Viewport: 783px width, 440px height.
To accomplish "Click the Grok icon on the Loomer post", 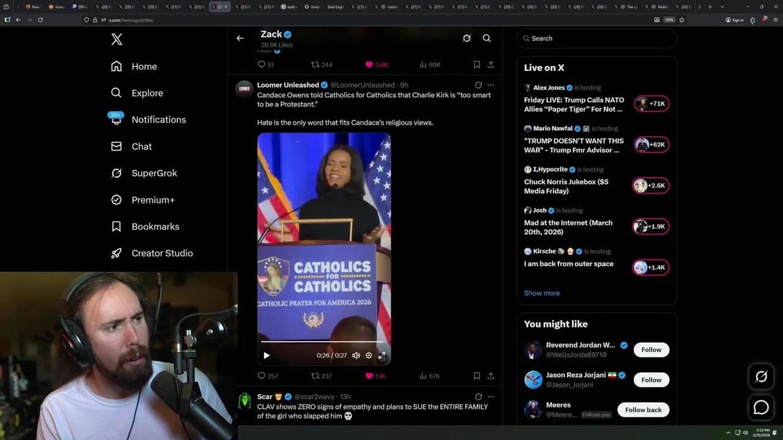I will 478,85.
